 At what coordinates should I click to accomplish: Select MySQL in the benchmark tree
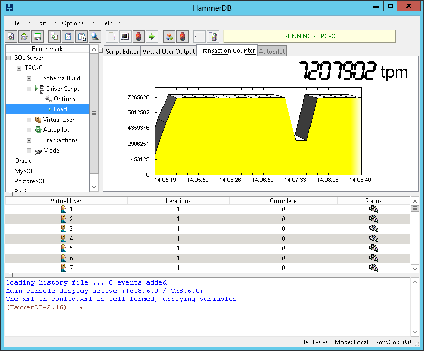pos(24,171)
